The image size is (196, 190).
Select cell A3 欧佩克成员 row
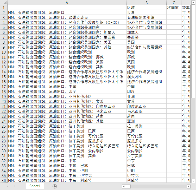click(67, 17)
